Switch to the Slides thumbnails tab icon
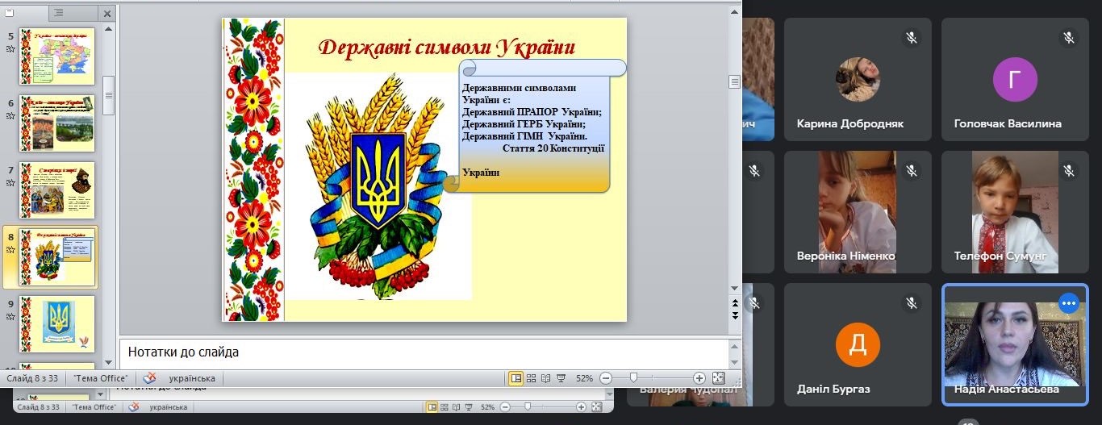The height and width of the screenshot is (425, 1102). (10, 13)
